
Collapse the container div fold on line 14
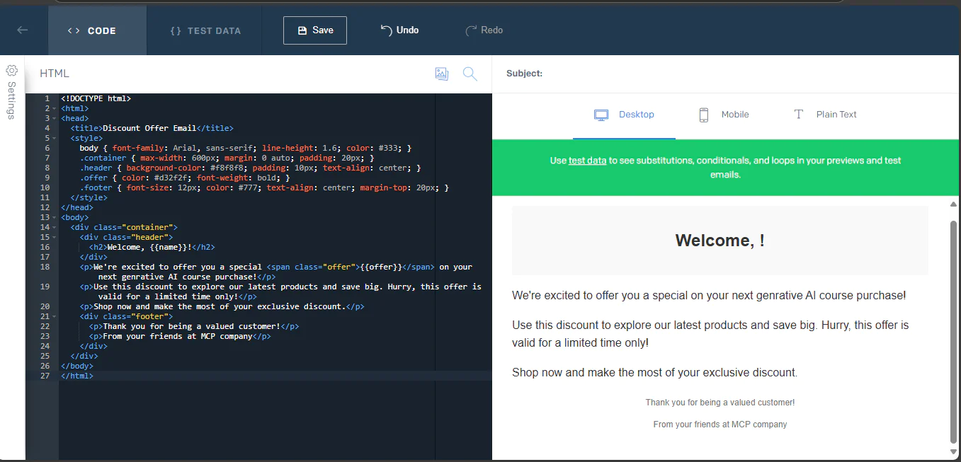pos(54,226)
